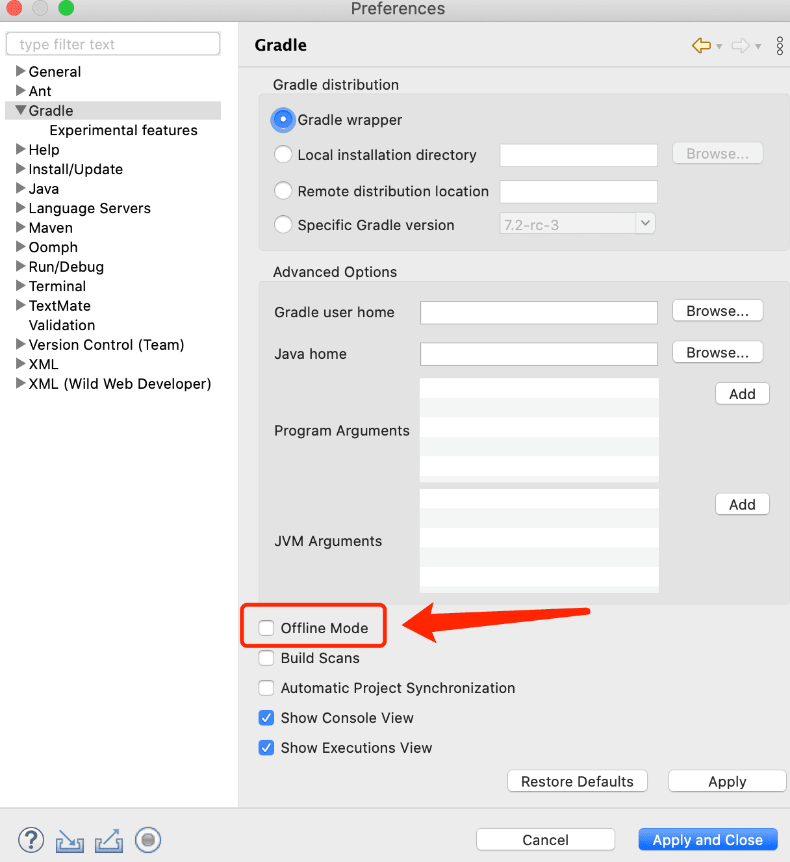
Task: Click the import preferences icon
Action: tap(70, 841)
